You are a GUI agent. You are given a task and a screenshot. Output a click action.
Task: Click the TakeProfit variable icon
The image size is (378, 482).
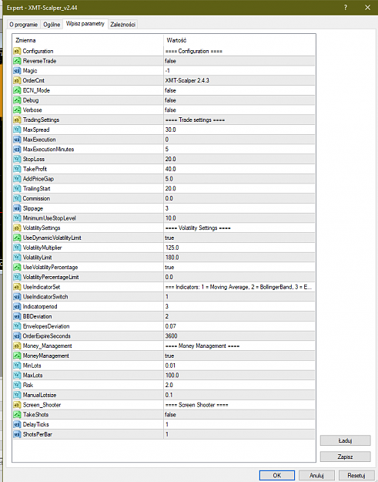coord(17,169)
